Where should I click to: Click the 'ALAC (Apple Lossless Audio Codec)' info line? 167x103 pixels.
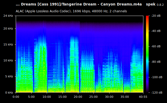[x=71, y=11]
